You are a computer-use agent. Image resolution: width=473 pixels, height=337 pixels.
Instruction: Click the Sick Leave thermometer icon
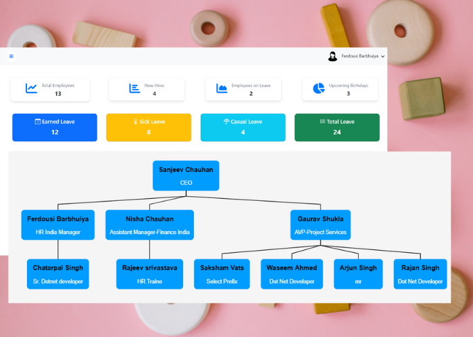[135, 121]
